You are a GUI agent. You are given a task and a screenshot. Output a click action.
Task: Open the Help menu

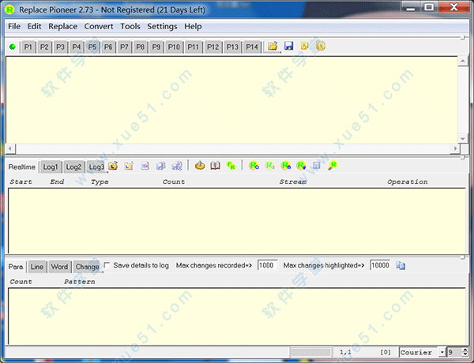click(193, 26)
